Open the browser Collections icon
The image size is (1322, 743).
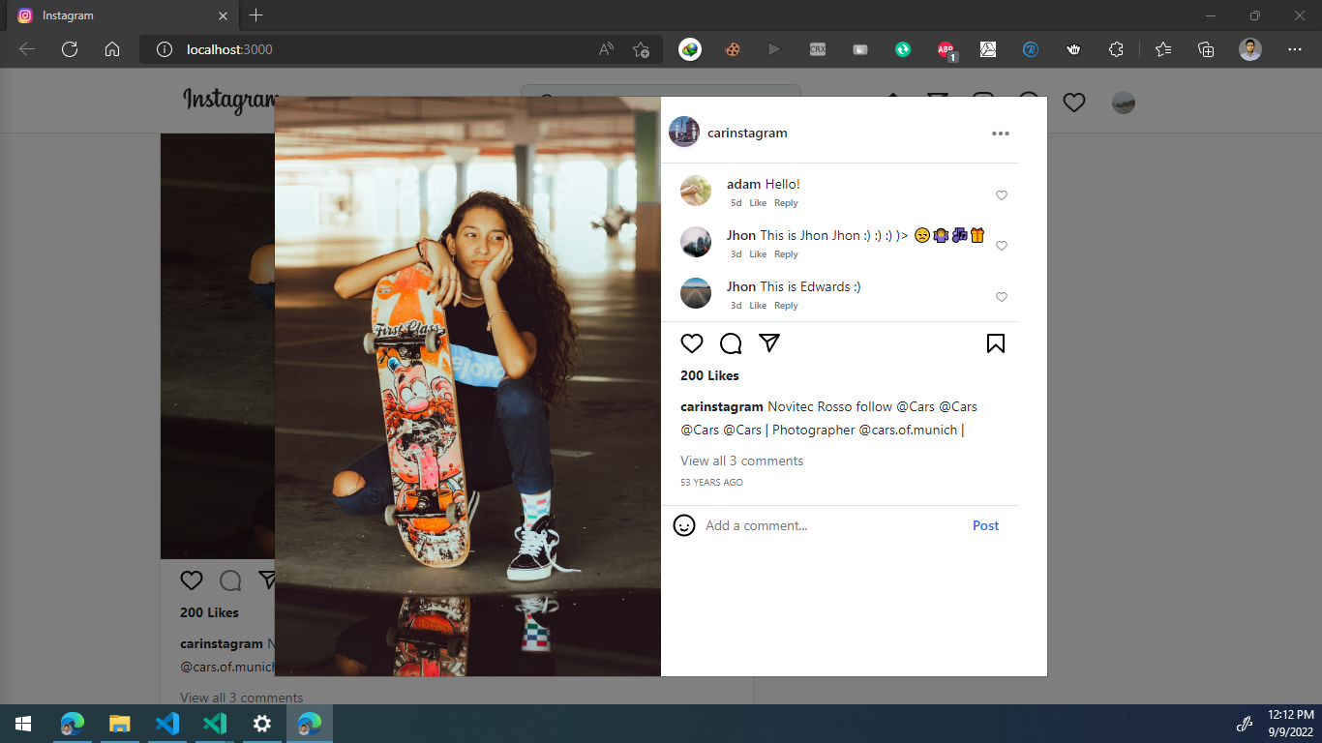(1206, 49)
